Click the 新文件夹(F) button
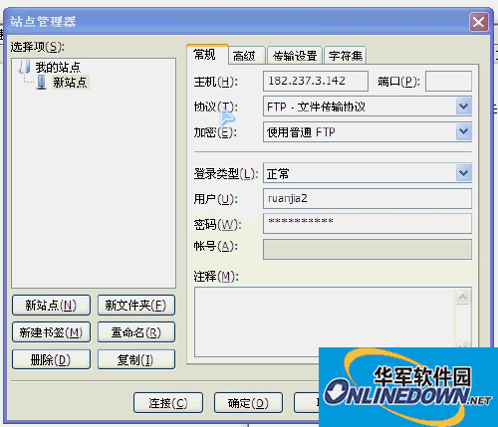Viewport: 498px width, 427px height. click(136, 305)
